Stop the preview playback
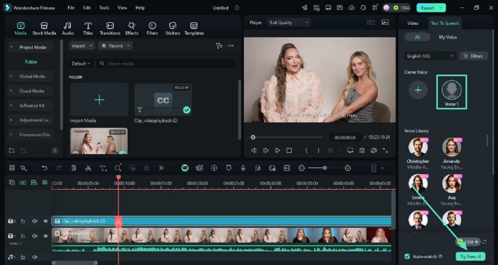 pos(289,151)
